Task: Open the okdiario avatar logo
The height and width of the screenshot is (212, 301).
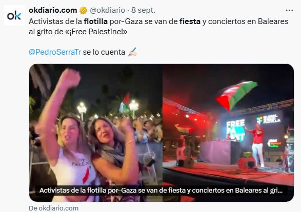Action: tap(14, 15)
